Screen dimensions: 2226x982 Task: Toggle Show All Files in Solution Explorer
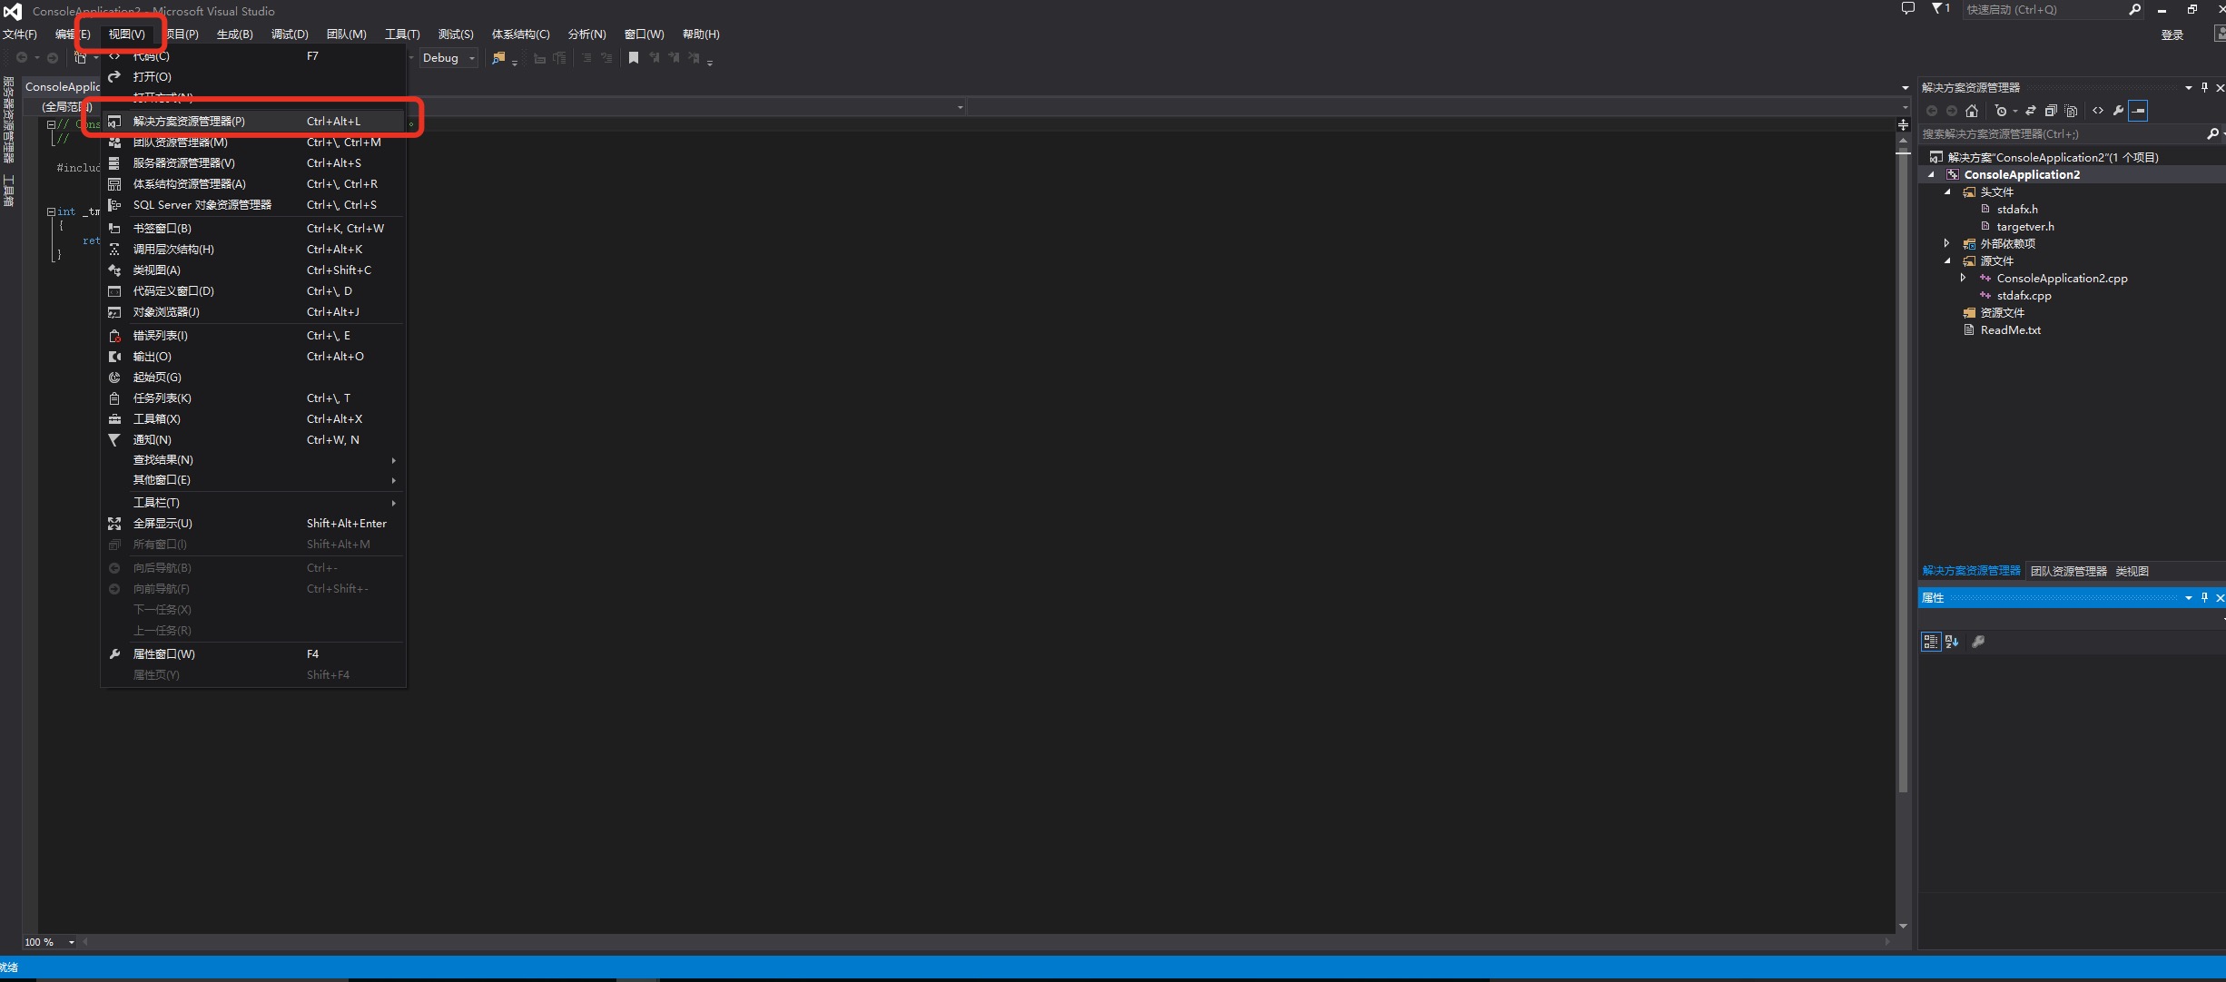(2072, 111)
